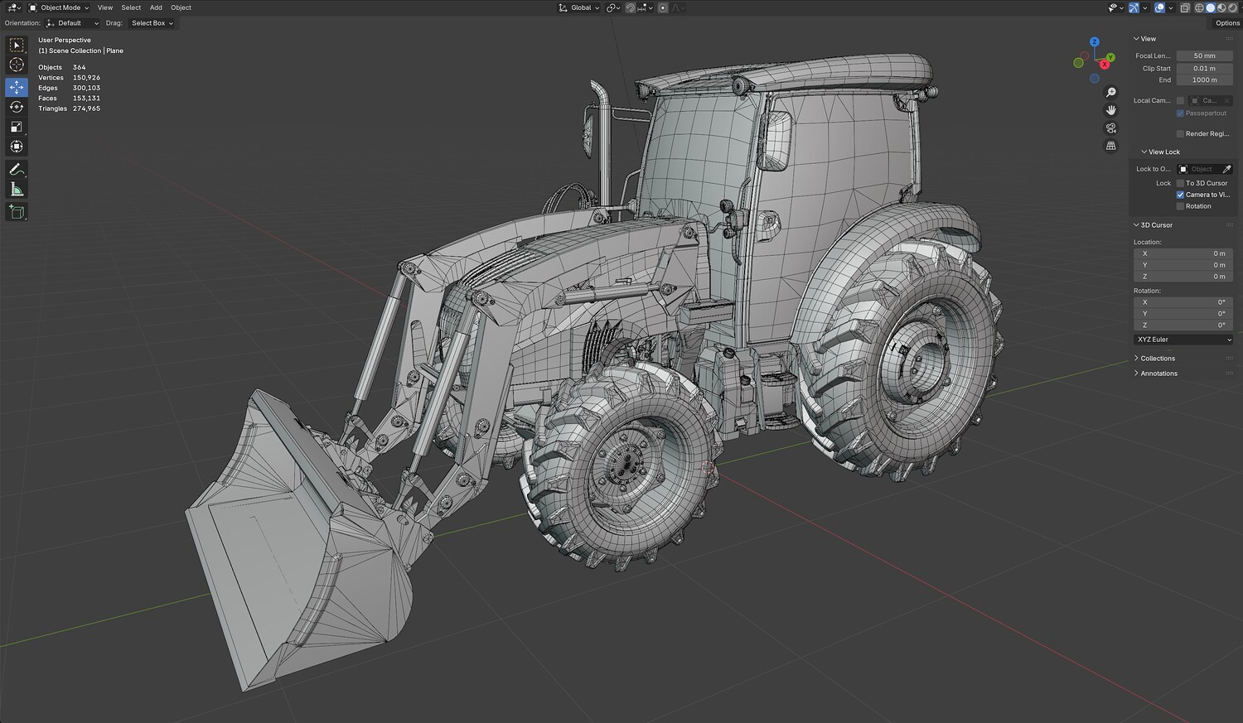
Task: Click the pan view hand icon
Action: coord(1111,110)
